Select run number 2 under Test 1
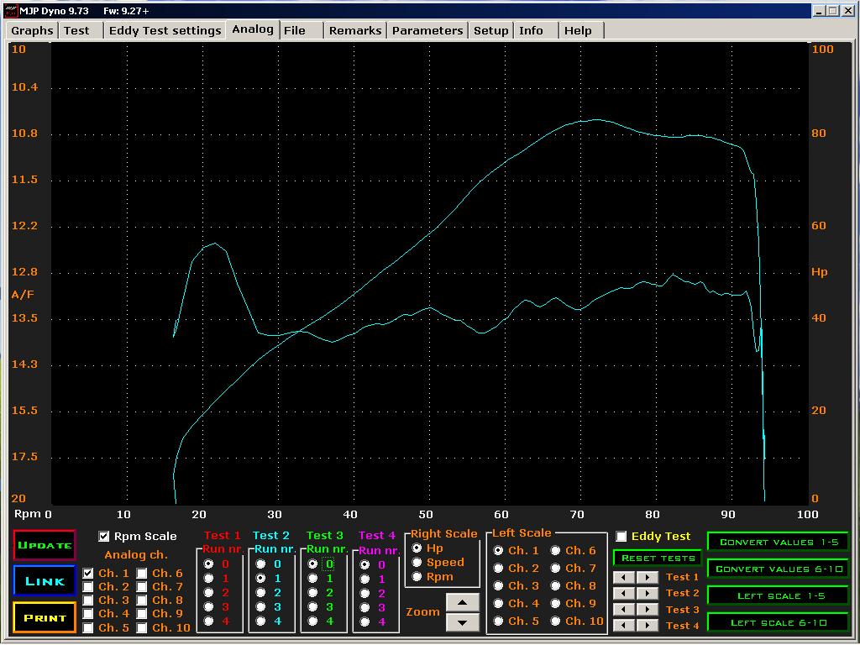The image size is (860, 645). pos(208,593)
